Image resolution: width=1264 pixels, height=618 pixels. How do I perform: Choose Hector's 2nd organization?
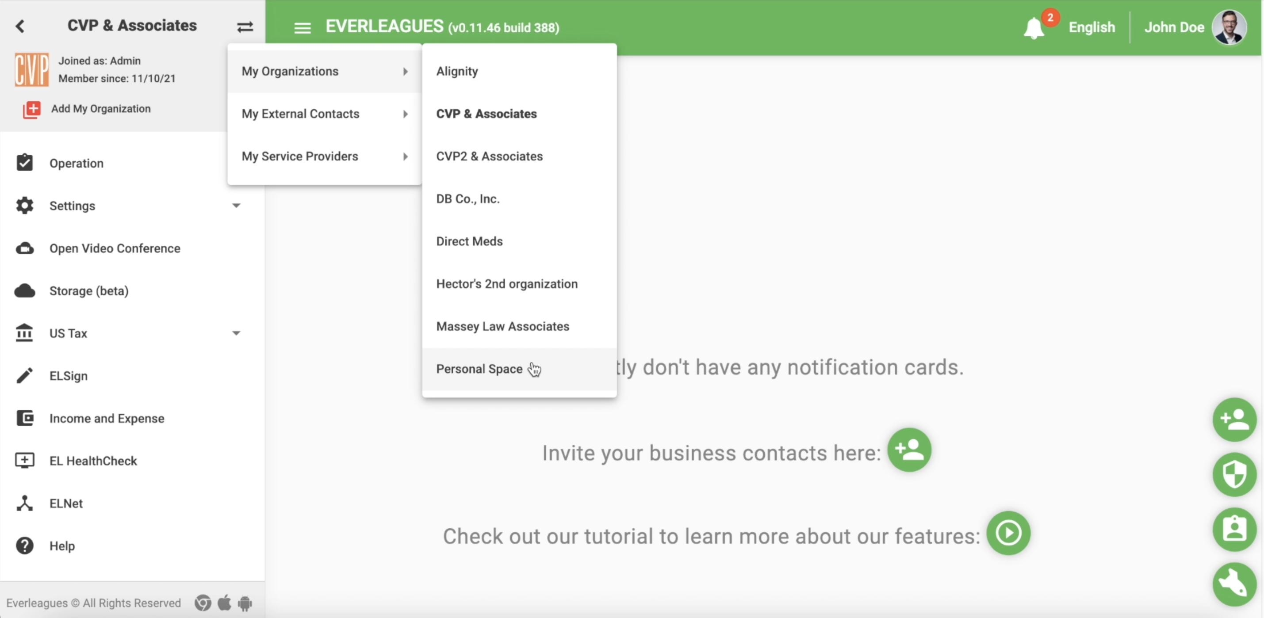click(519, 284)
